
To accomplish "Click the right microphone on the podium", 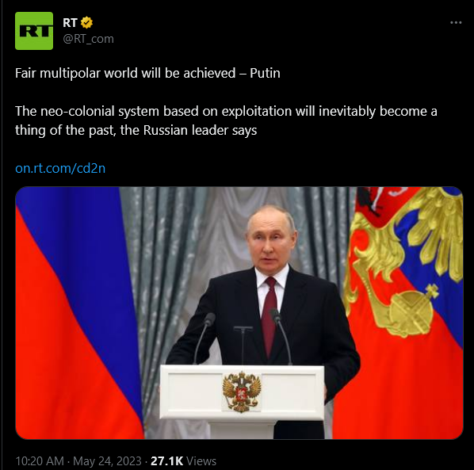I will pos(281,335).
